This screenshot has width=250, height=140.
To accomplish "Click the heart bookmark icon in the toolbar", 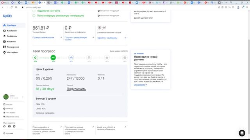I will [x=233, y=7].
